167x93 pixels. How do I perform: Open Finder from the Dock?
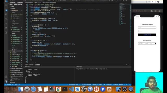(21, 89)
